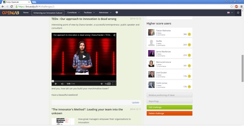Click the help question mark icon
The image size is (244, 137).
click(117, 13)
